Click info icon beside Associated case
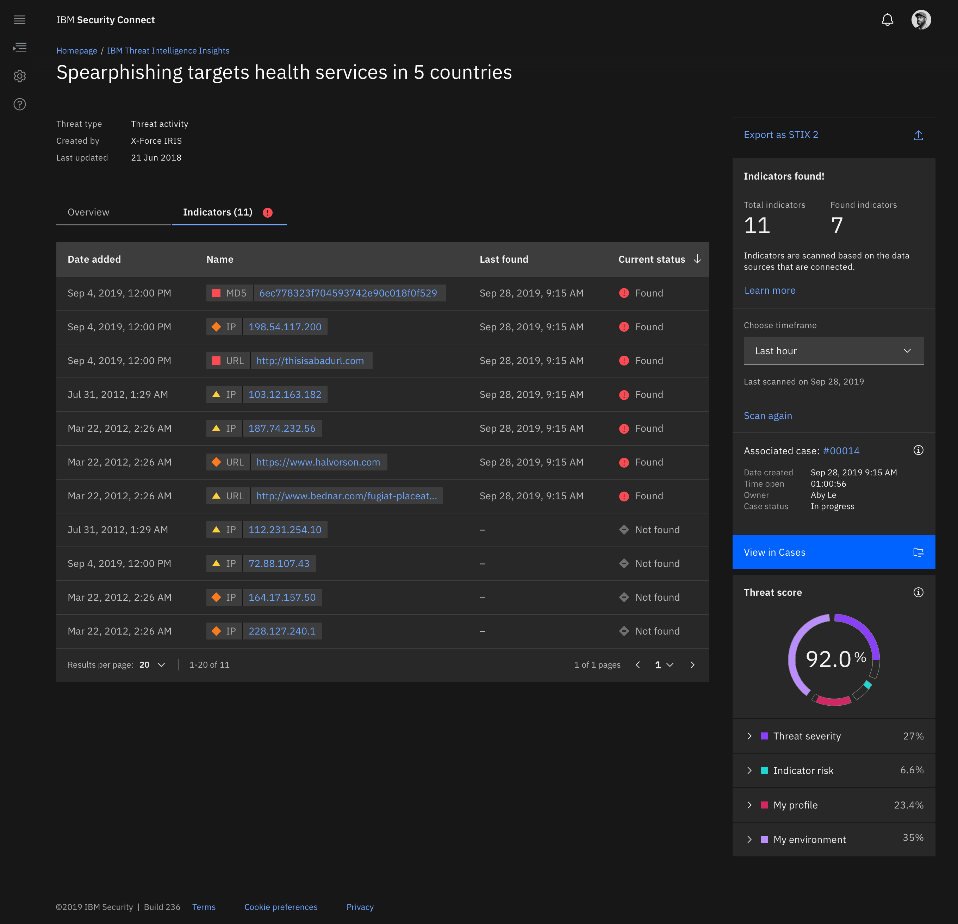The width and height of the screenshot is (958, 924). pos(919,450)
